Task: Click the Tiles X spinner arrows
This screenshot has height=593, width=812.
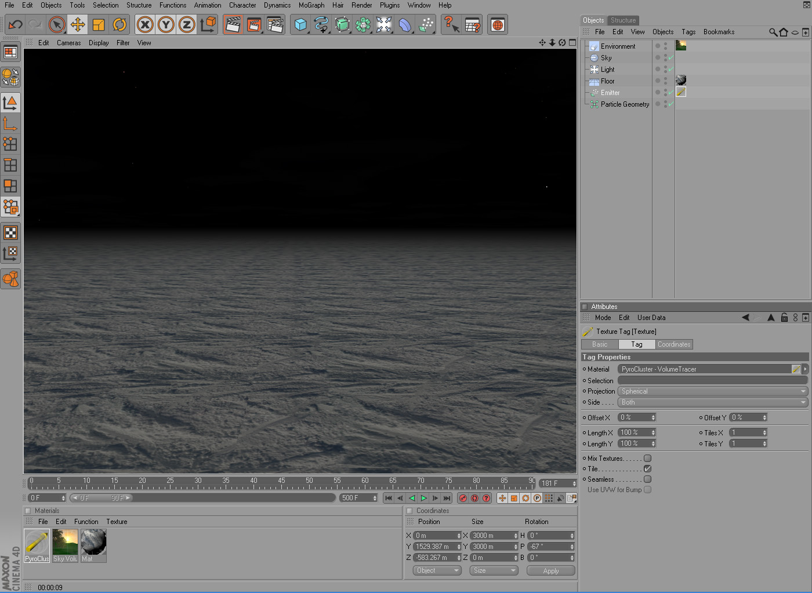Action: coord(764,432)
